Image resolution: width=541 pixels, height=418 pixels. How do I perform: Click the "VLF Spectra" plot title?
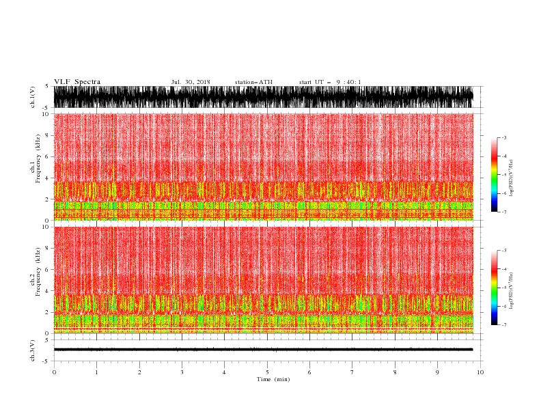tap(77, 82)
